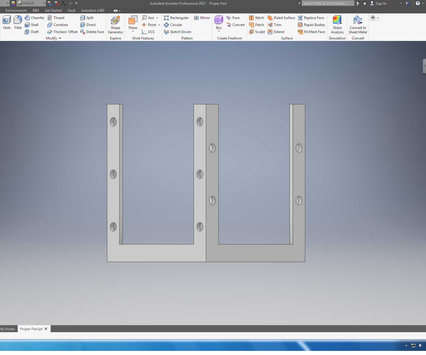Viewport: 426px width, 355px height.
Task: Open Stress Analysis simulation
Action: (337, 25)
